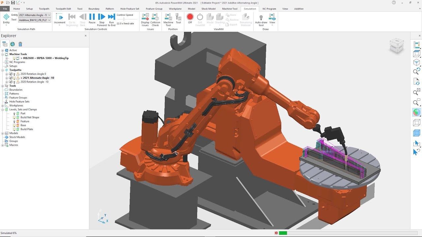Click the Increment simulation button
The height and width of the screenshot is (237, 422).
[x=60, y=19]
